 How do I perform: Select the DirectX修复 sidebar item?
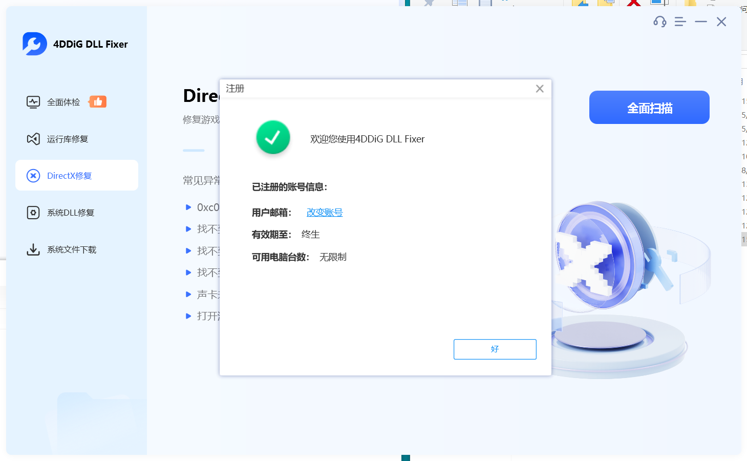77,176
